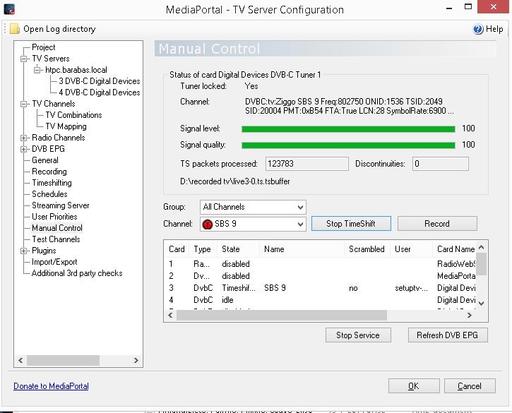This screenshot has width=512, height=413.
Task: Open Timeshifting settings tree item
Action: click(x=52, y=183)
